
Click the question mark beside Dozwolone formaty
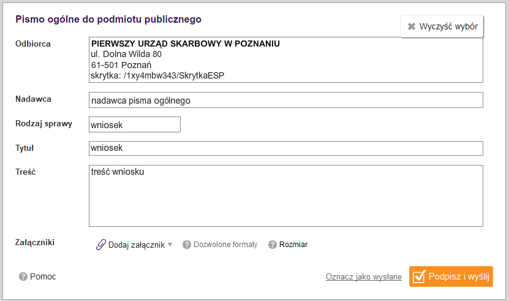coord(187,245)
